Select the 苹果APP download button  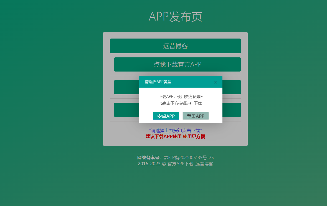196,116
